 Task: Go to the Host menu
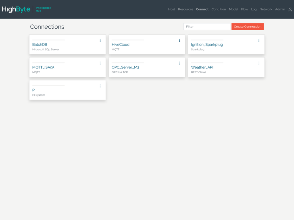click(171, 9)
